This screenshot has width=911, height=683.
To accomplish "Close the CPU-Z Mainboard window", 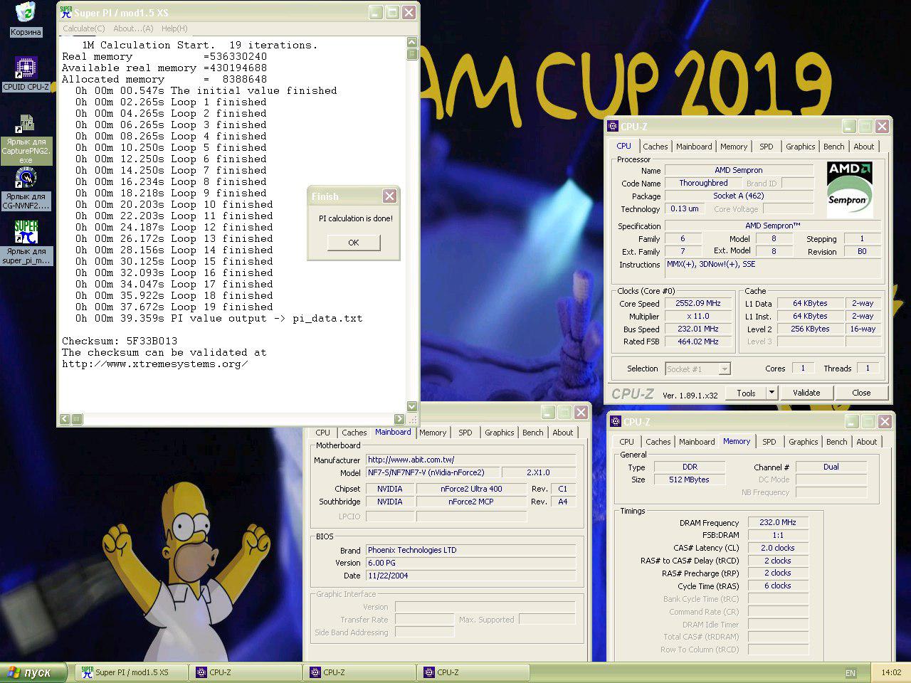I will [x=581, y=412].
